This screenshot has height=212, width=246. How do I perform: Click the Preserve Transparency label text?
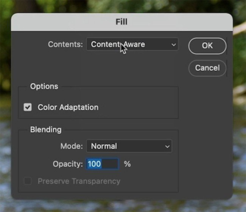pyautogui.click(x=79, y=181)
